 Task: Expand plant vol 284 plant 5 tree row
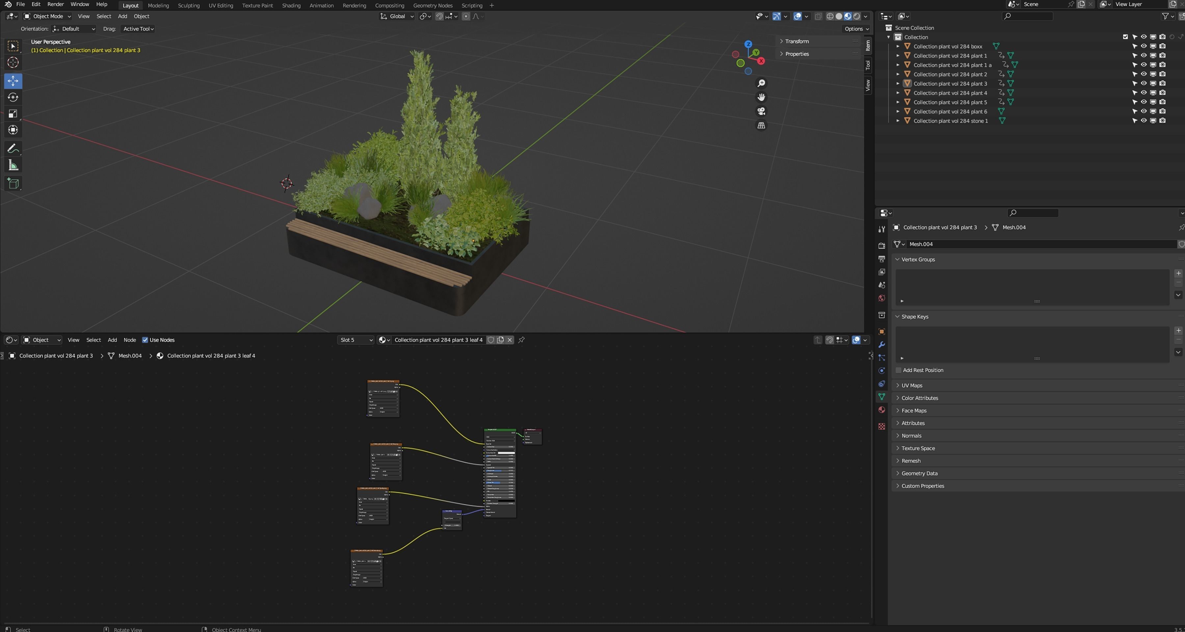(898, 102)
